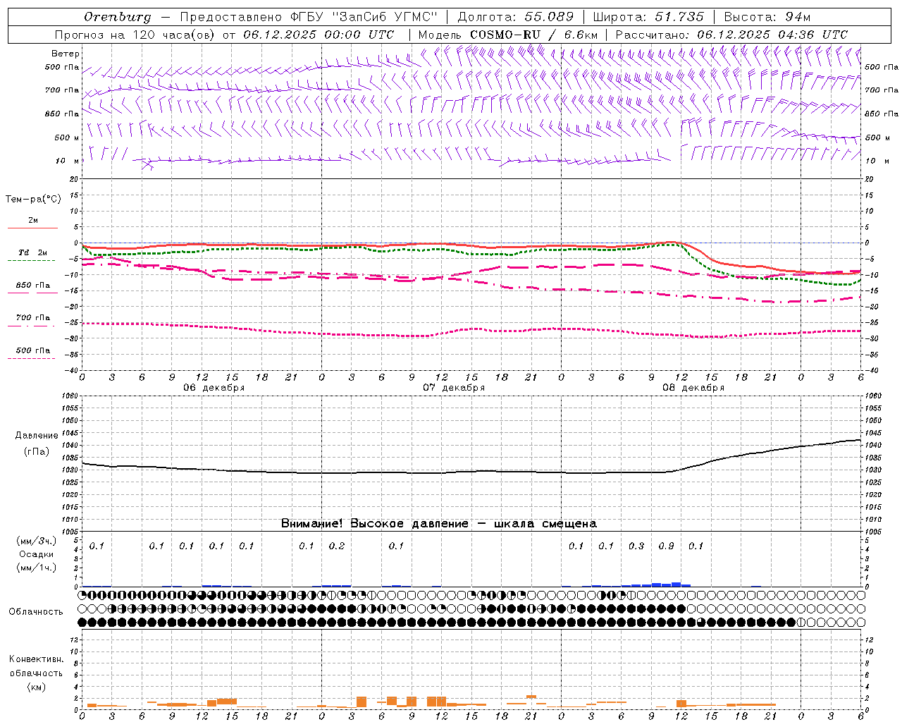Click the 'Ветер' wind panel label
The width and height of the screenshot is (902, 722).
click(x=66, y=54)
